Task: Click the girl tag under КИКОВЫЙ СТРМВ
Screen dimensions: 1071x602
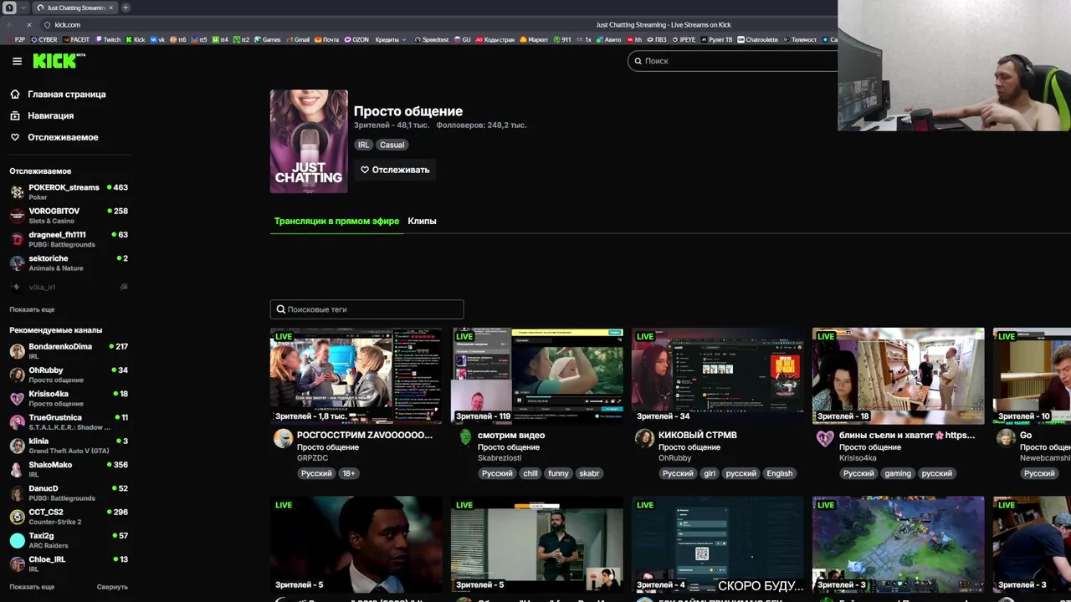Action: [710, 473]
